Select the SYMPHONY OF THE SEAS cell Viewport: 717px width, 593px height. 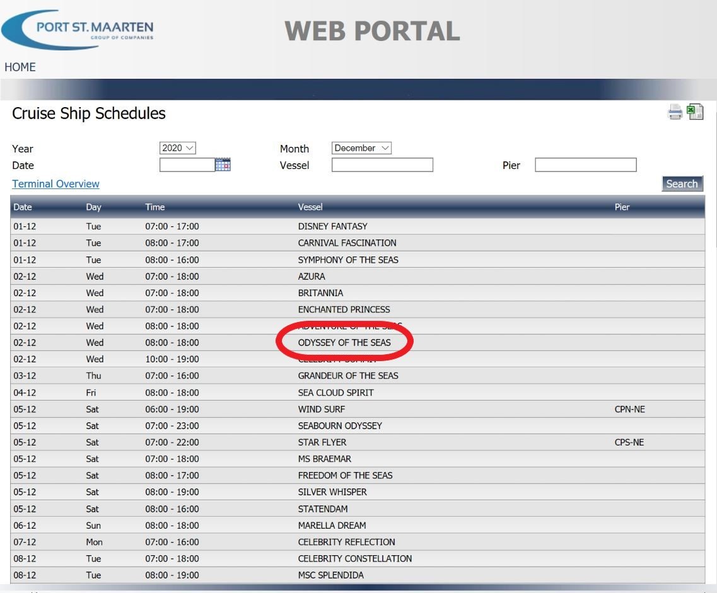tap(348, 260)
